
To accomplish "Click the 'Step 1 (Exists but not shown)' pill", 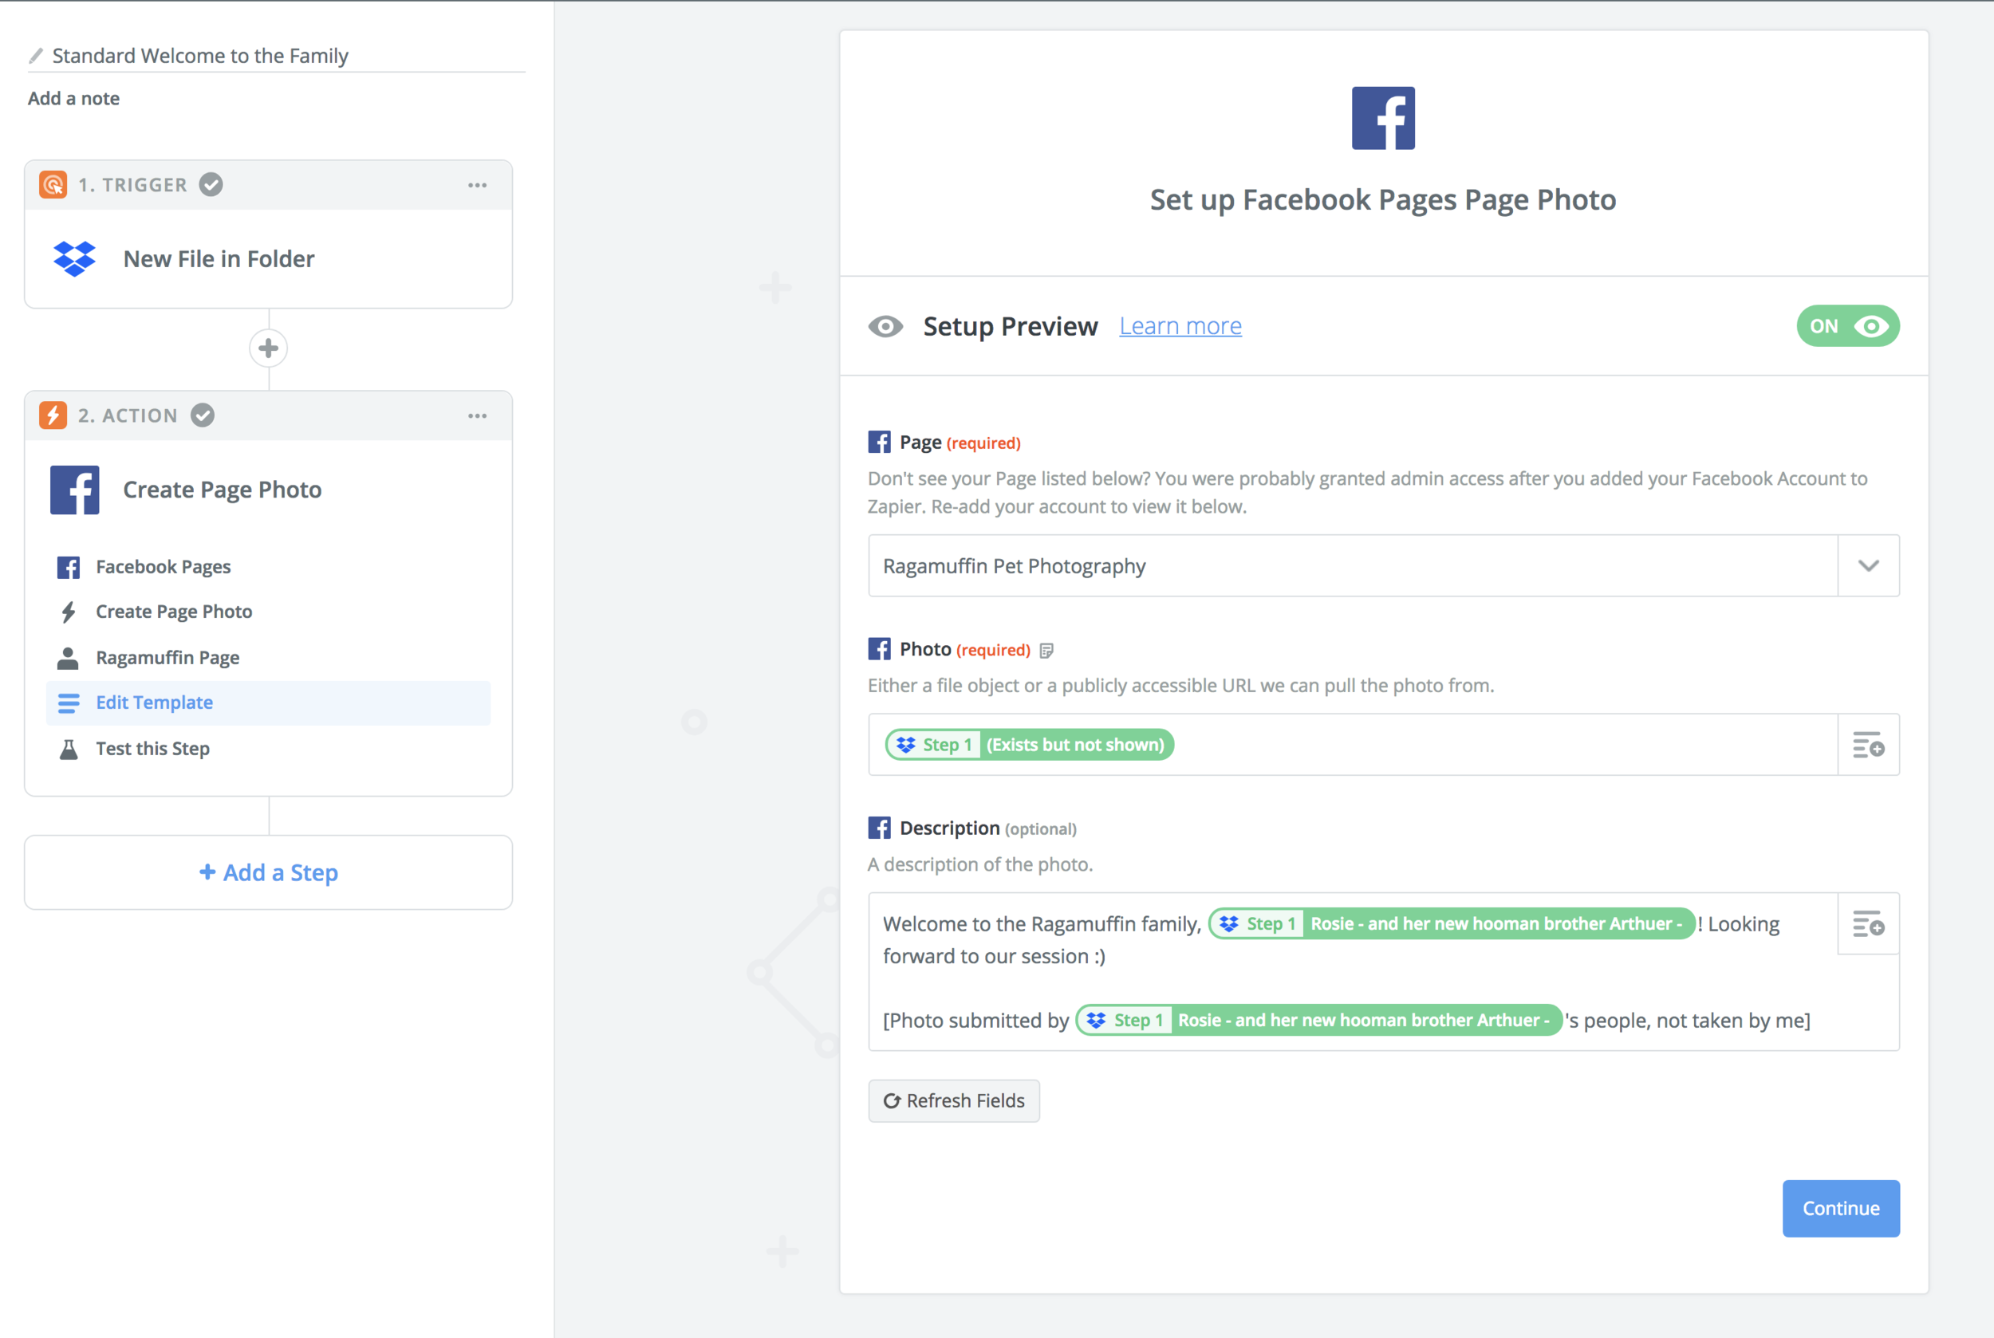I will pos(1030,745).
